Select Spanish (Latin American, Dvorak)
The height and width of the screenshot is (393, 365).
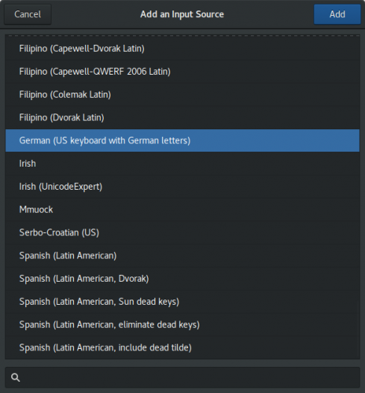pos(182,279)
